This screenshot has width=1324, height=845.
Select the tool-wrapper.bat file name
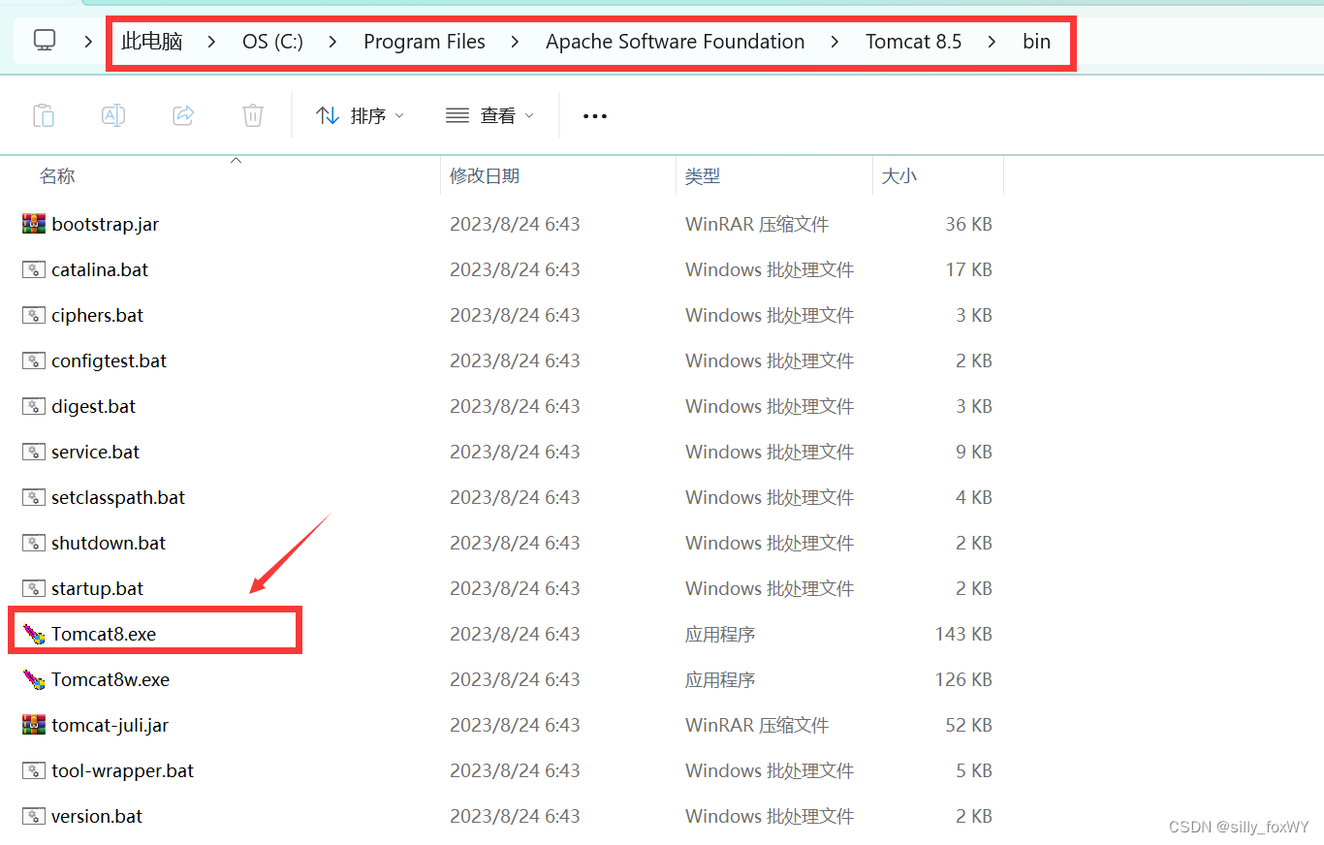pyautogui.click(x=123, y=770)
